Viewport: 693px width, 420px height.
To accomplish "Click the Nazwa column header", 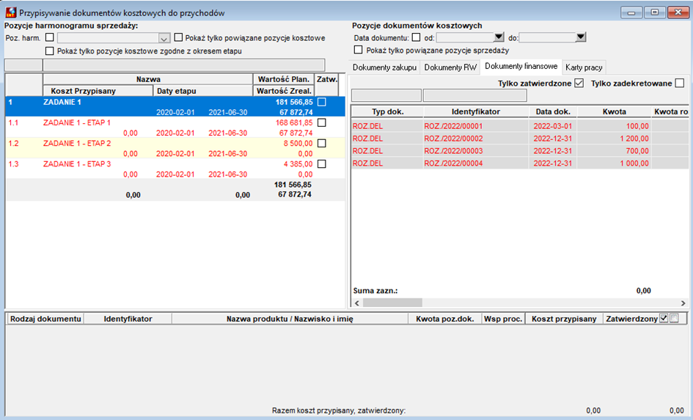I will [x=148, y=79].
